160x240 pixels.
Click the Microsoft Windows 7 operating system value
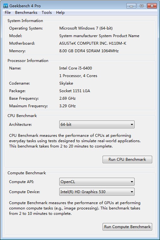86,28
